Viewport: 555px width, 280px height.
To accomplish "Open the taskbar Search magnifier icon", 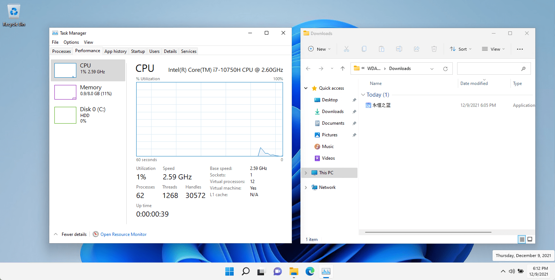I will (x=246, y=271).
